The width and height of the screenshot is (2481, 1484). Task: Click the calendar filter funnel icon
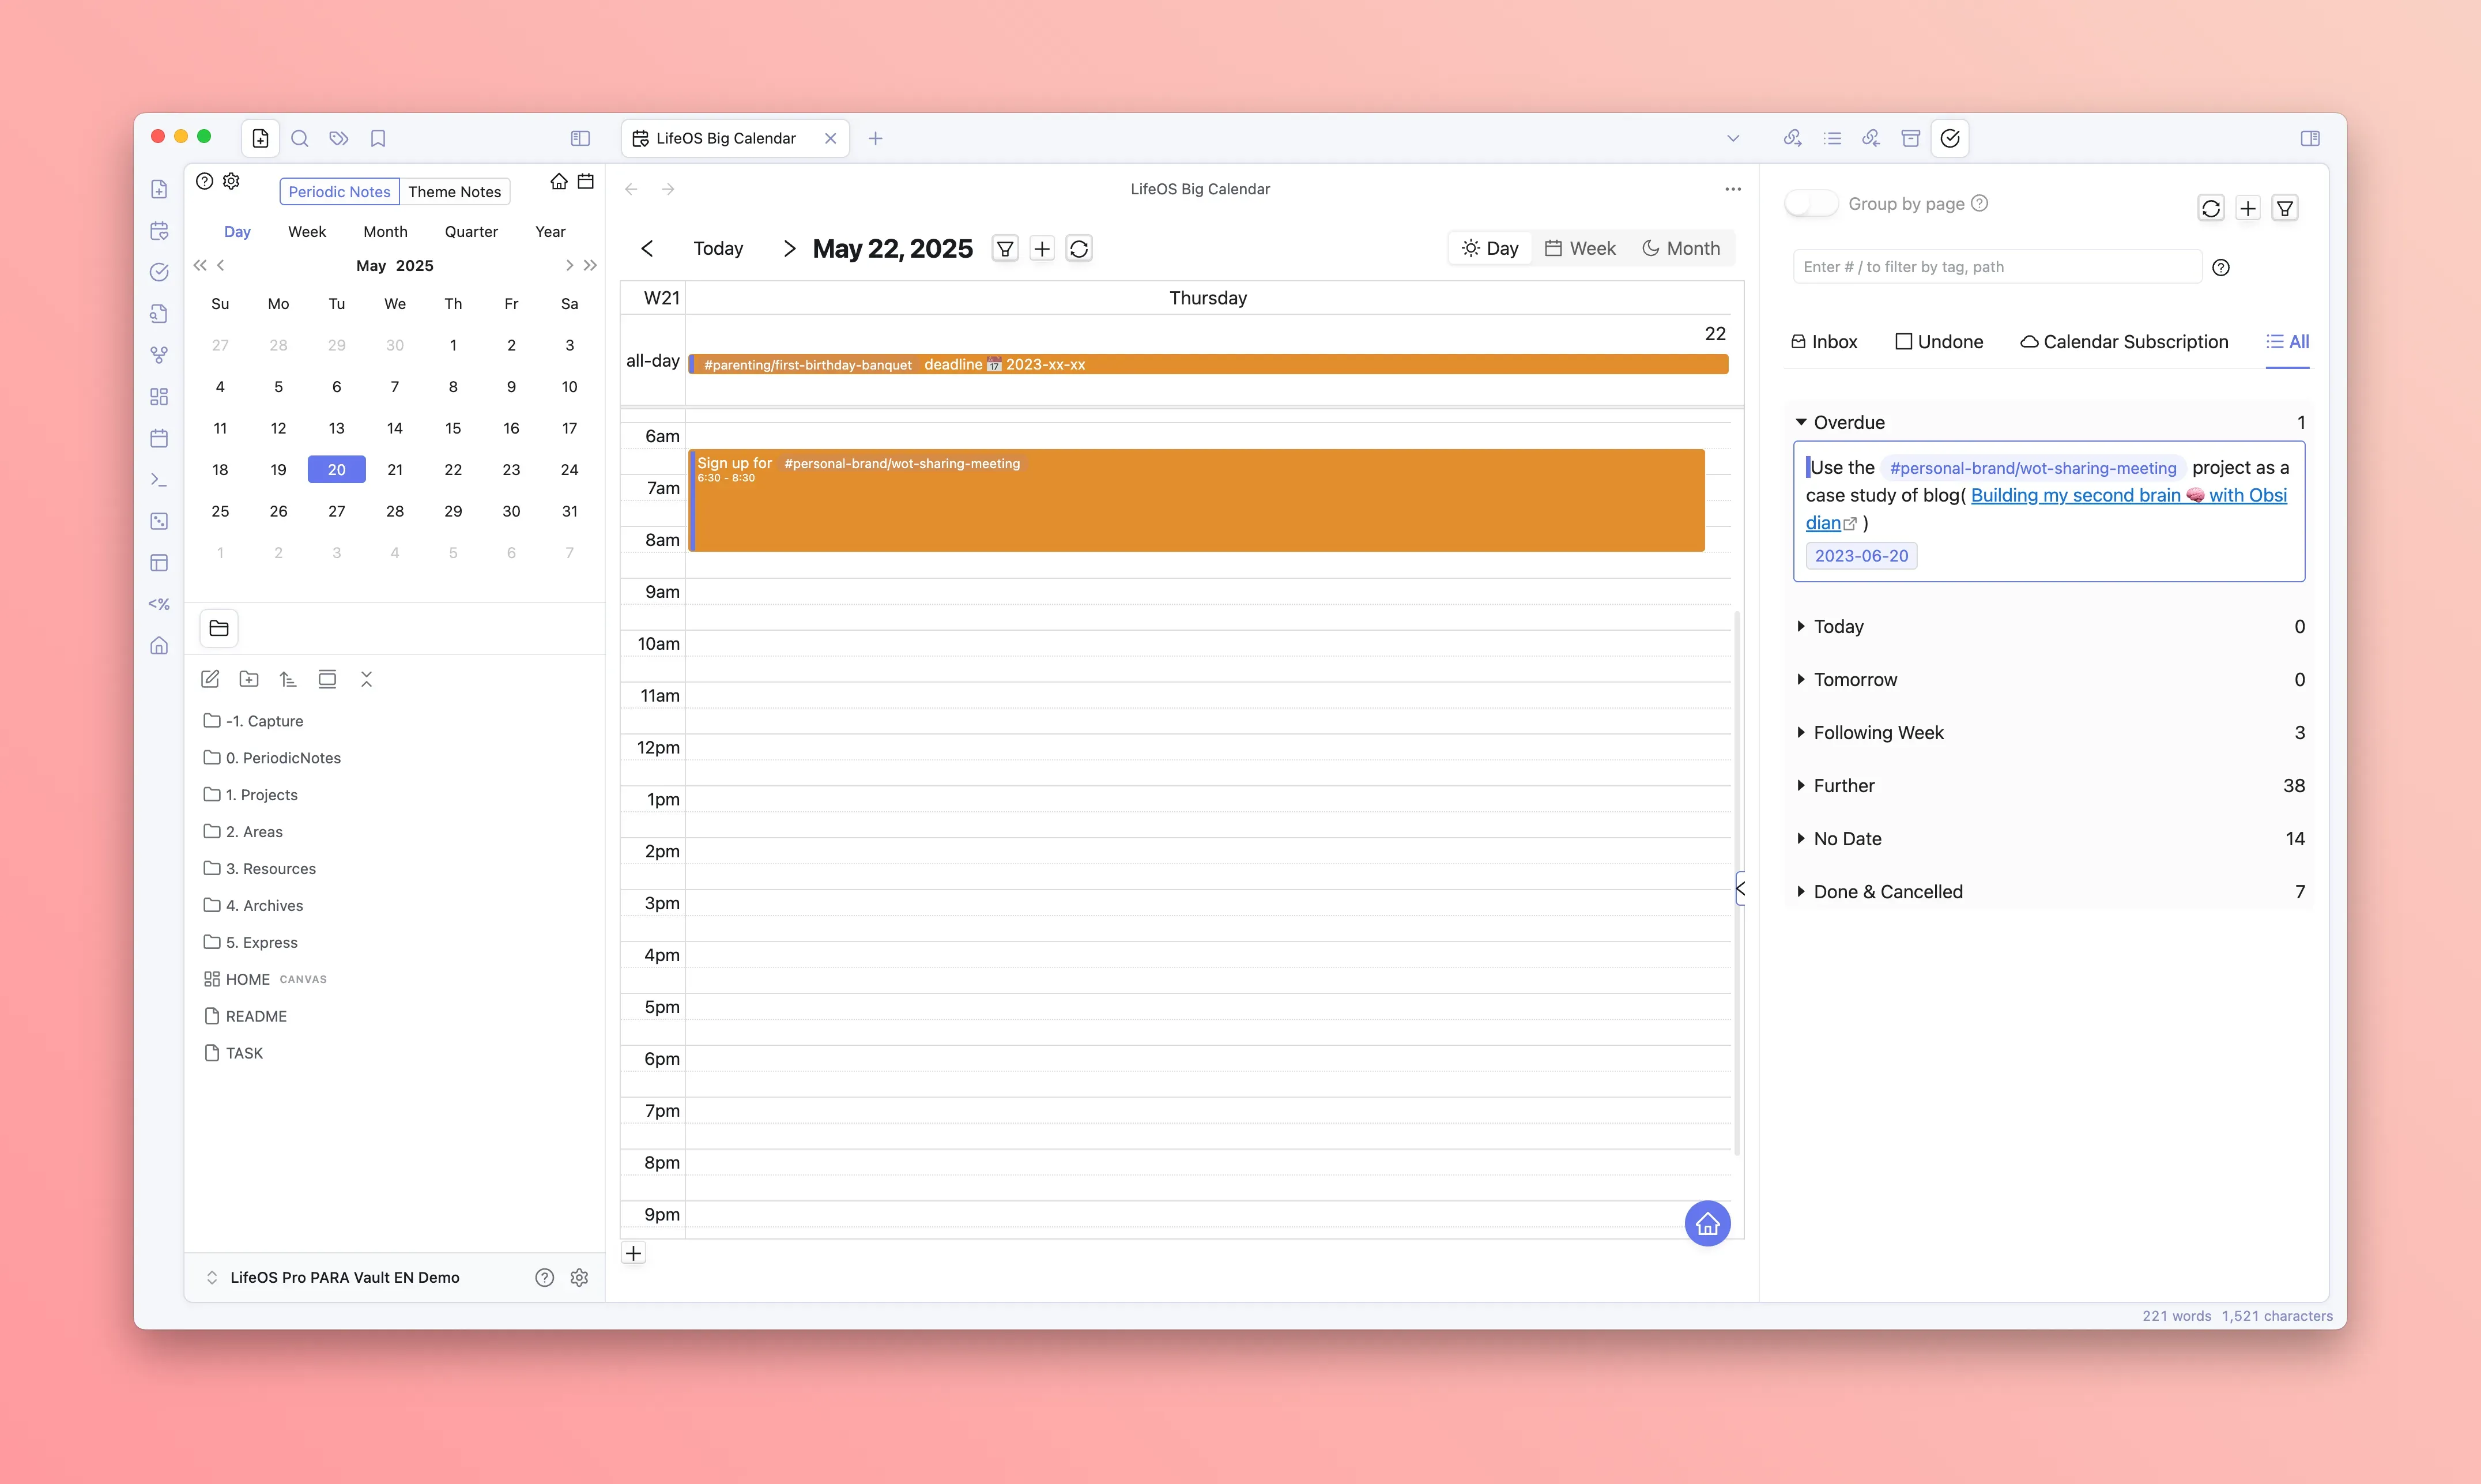[x=1005, y=249]
